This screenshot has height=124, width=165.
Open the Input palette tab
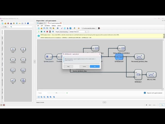(x=2, y=38)
